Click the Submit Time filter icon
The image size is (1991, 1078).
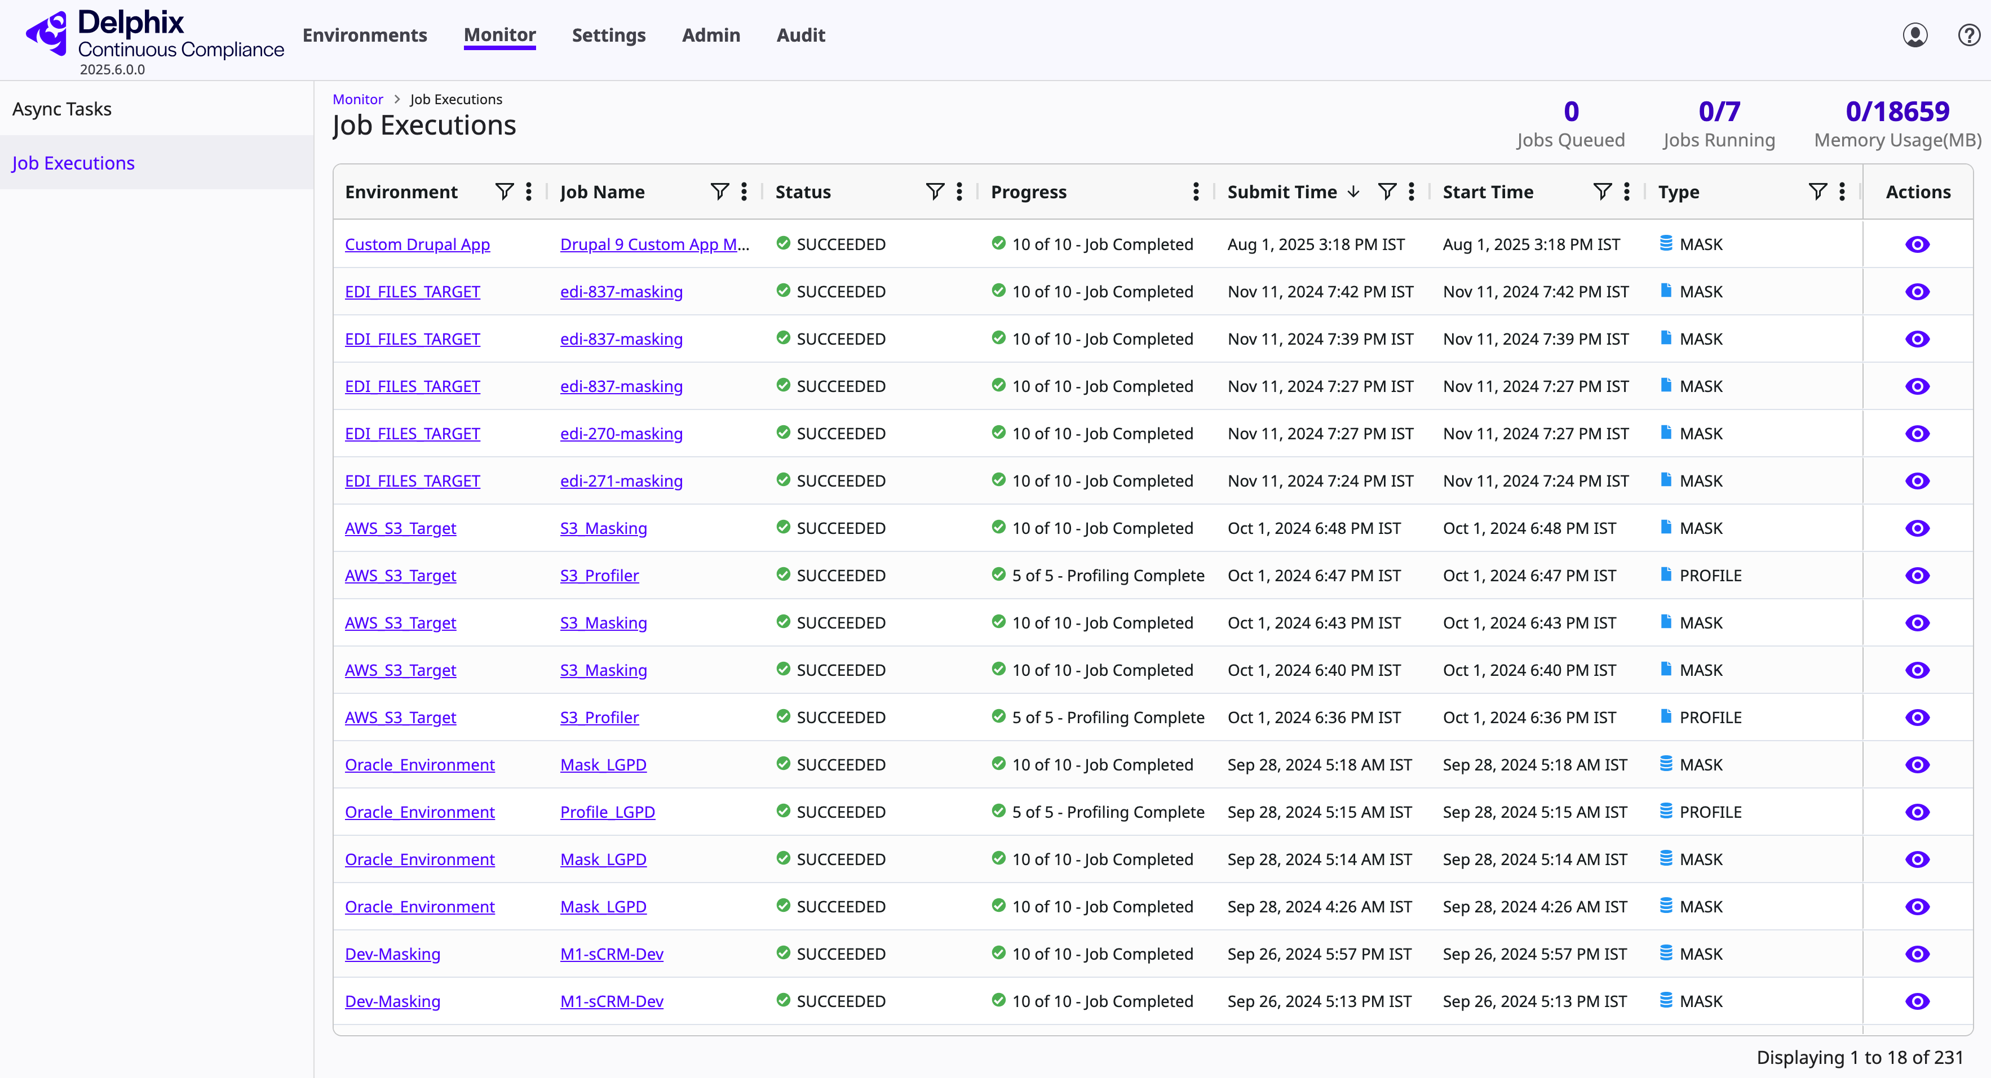pos(1387,191)
